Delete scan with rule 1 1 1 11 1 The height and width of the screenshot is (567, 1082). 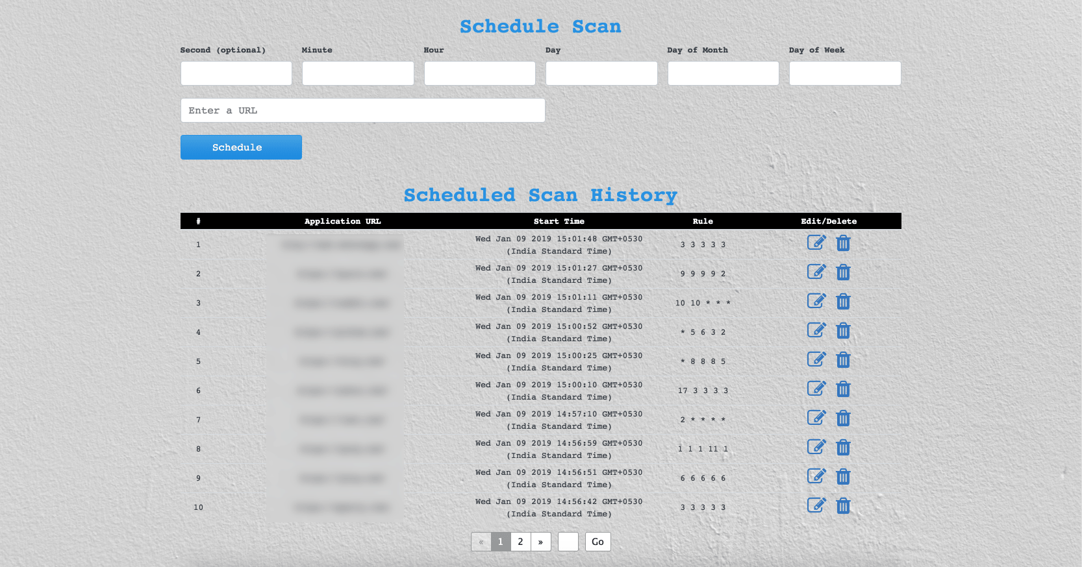[843, 448]
